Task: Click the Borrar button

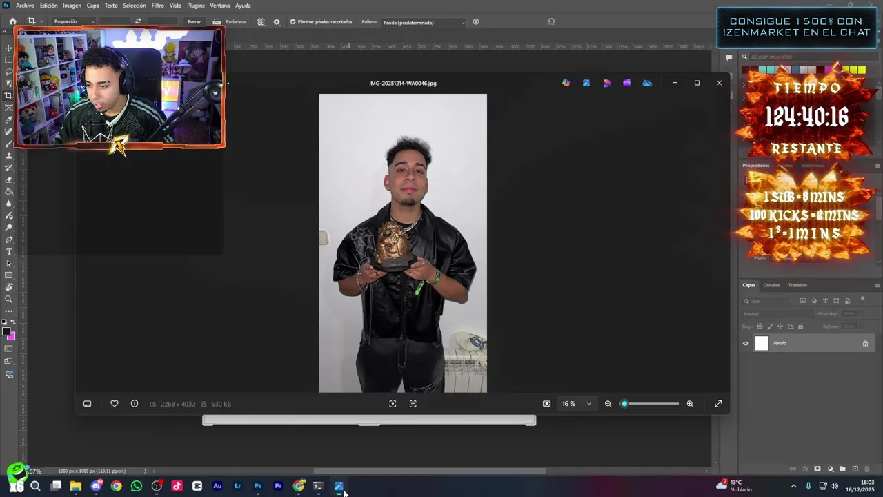Action: coord(195,21)
